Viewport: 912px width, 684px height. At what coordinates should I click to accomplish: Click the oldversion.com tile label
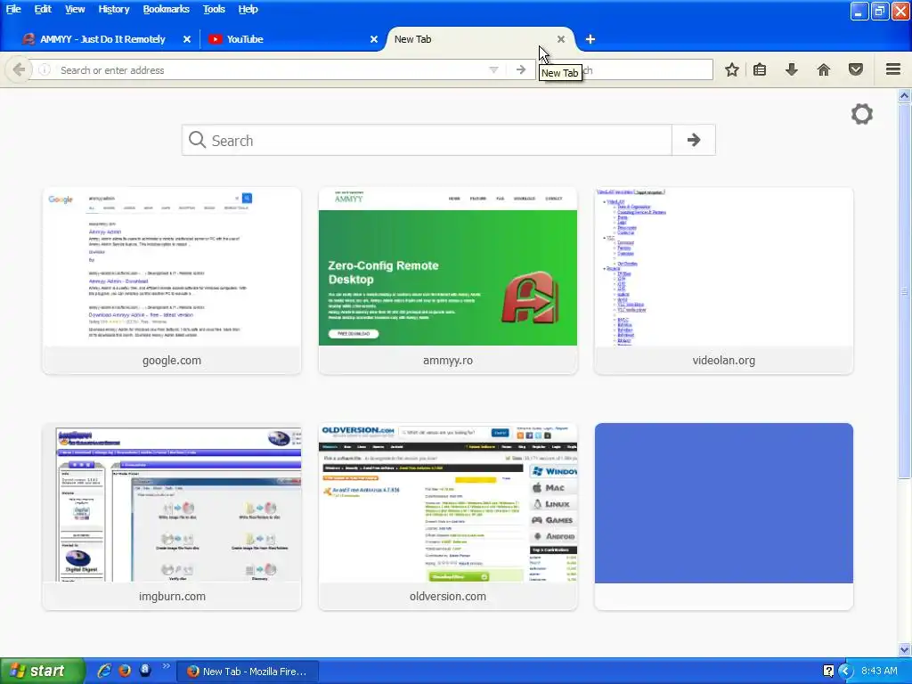pyautogui.click(x=448, y=596)
